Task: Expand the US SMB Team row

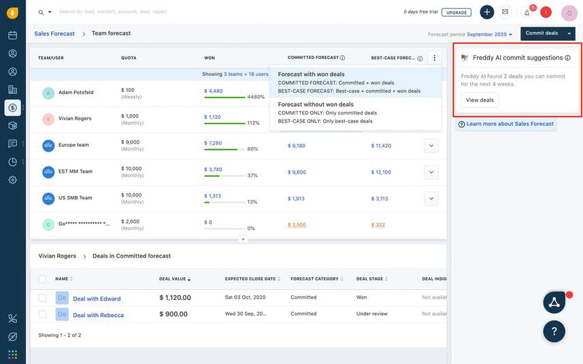Action: tap(431, 199)
